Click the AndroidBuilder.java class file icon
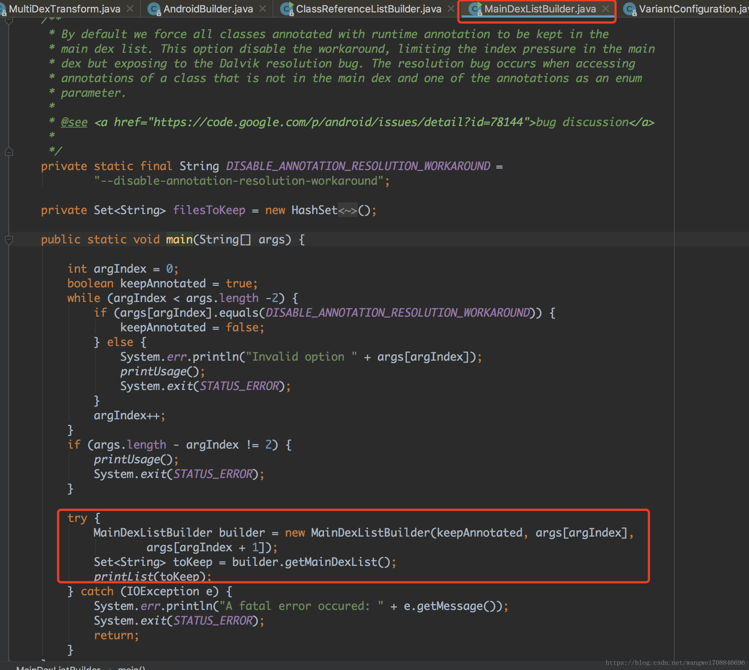This screenshot has height=670, width=749. click(x=154, y=9)
